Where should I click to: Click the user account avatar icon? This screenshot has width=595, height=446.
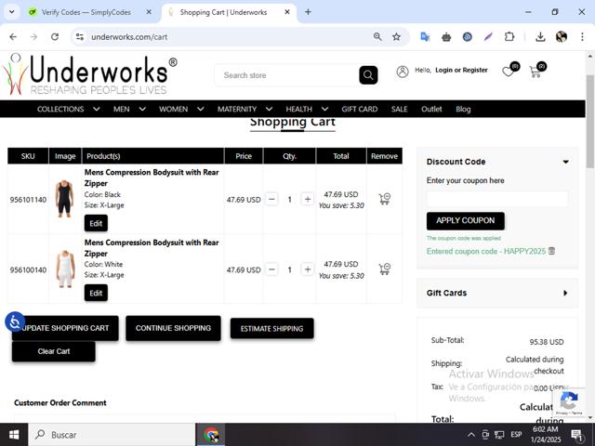[x=403, y=71]
